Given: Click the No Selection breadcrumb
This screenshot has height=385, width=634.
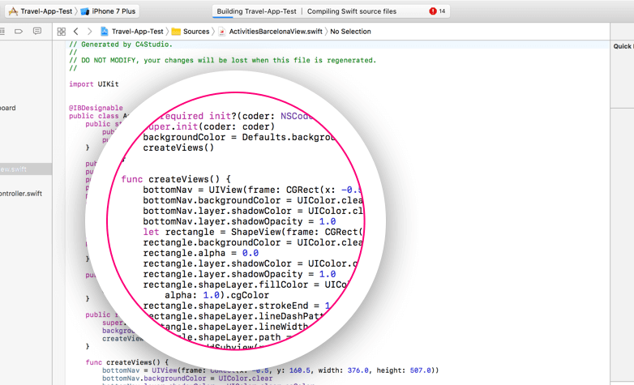Looking at the screenshot, I should pyautogui.click(x=350, y=31).
